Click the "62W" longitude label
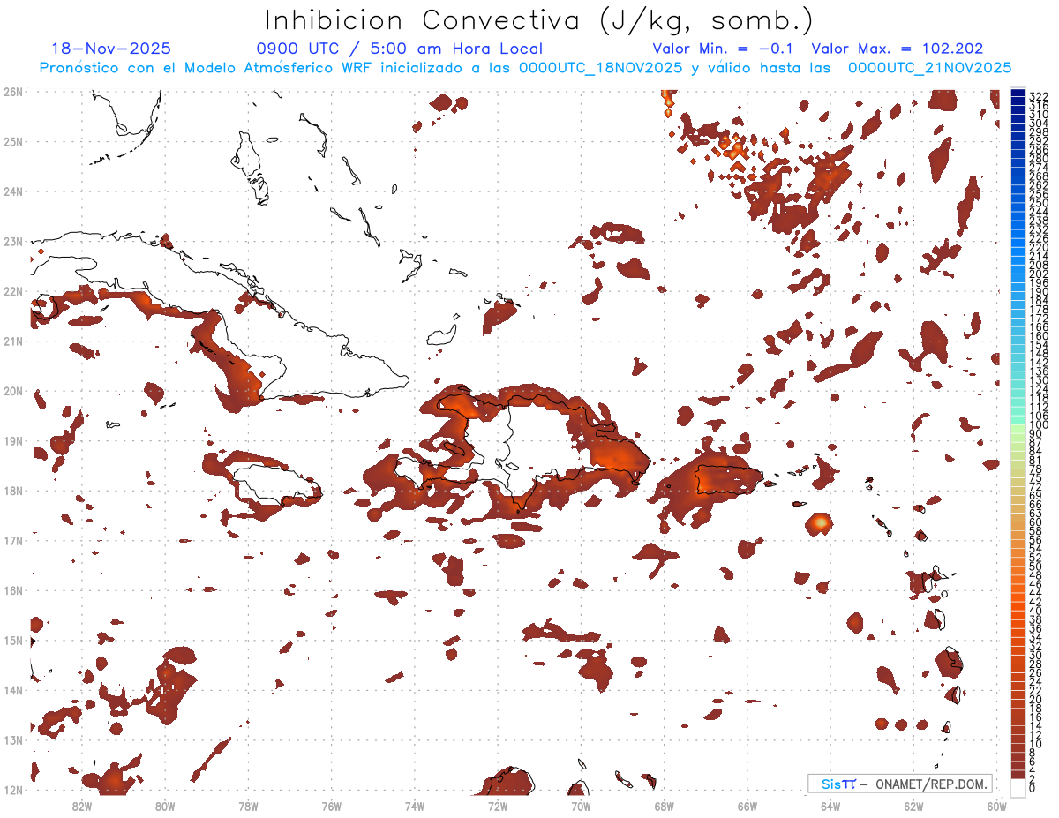 [914, 806]
